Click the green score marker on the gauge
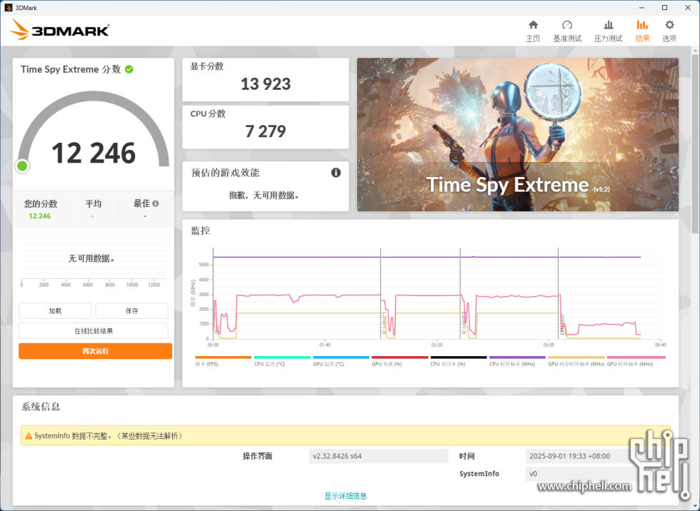Screen dimensions: 700x511 tap(22, 166)
